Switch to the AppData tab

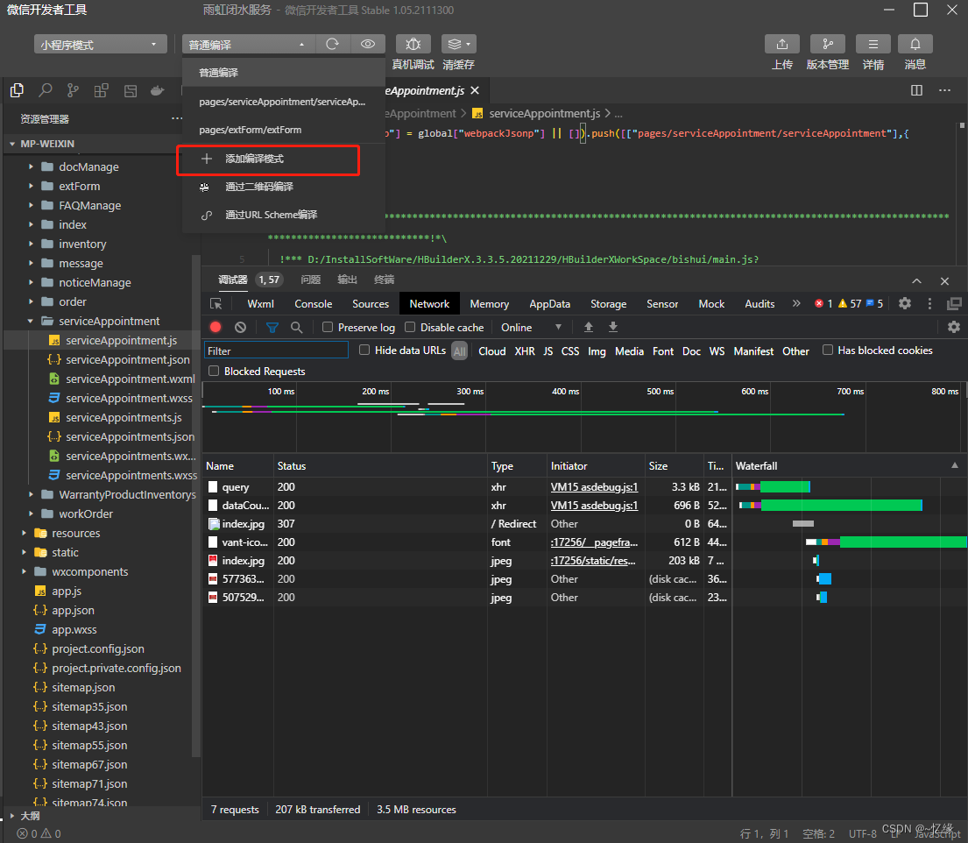point(549,304)
